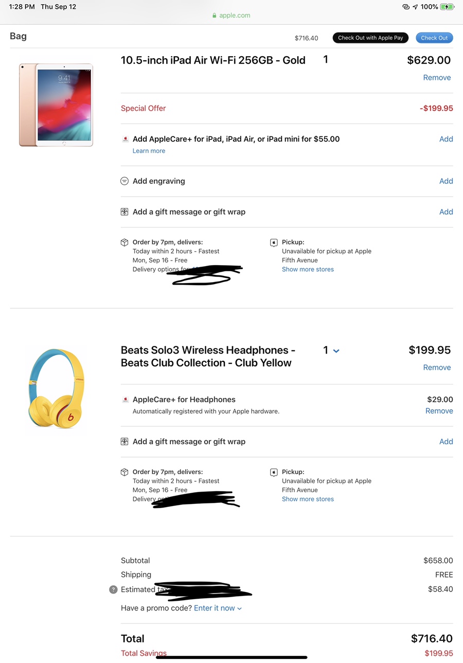Show more stores for iPad Air pickup
The height and width of the screenshot is (663, 463).
click(308, 269)
